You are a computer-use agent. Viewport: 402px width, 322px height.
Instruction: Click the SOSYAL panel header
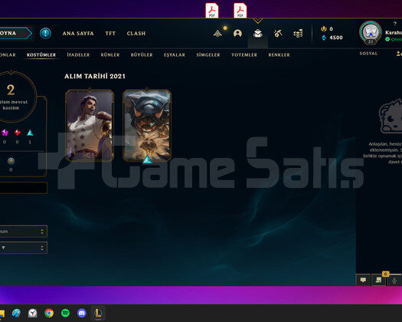(x=368, y=54)
